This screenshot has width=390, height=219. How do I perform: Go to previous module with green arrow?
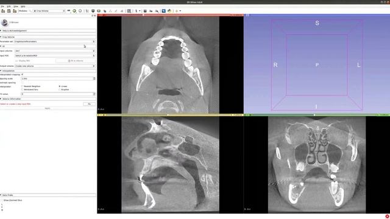pyautogui.click(x=74, y=11)
